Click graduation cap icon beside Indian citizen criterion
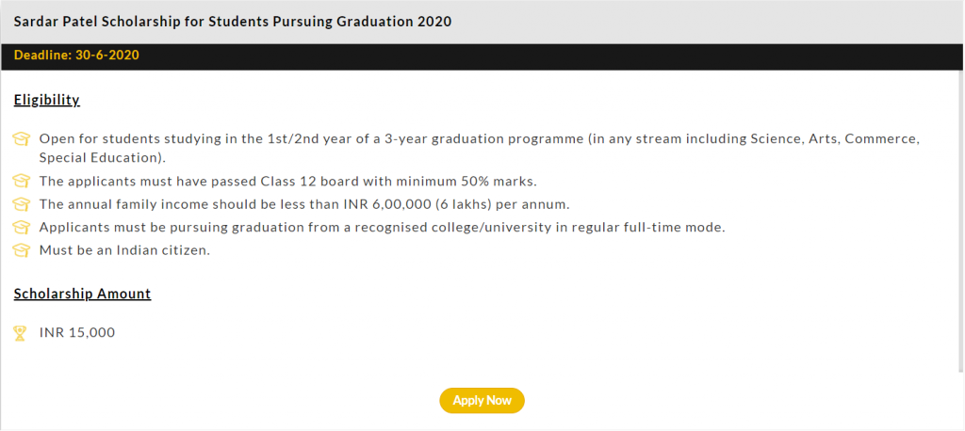 click(x=21, y=251)
